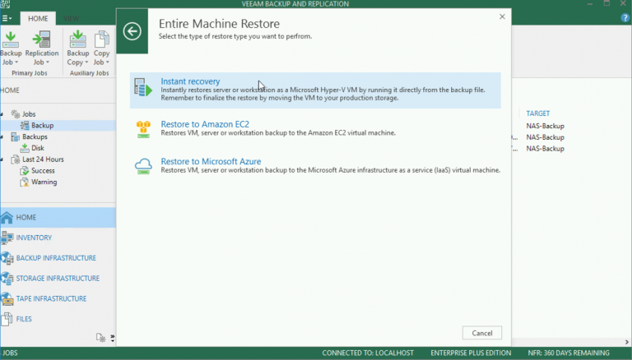This screenshot has width=632, height=360.
Task: Open Replication Job dropdown arrow
Action: (47, 62)
